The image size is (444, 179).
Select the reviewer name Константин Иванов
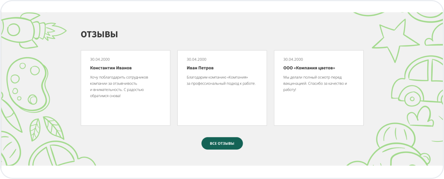pyautogui.click(x=111, y=68)
